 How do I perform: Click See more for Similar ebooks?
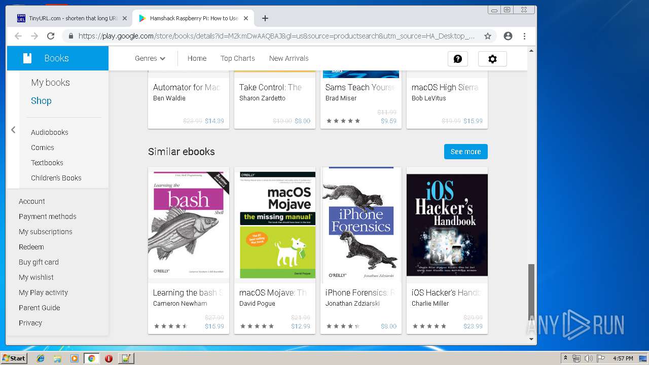click(466, 152)
